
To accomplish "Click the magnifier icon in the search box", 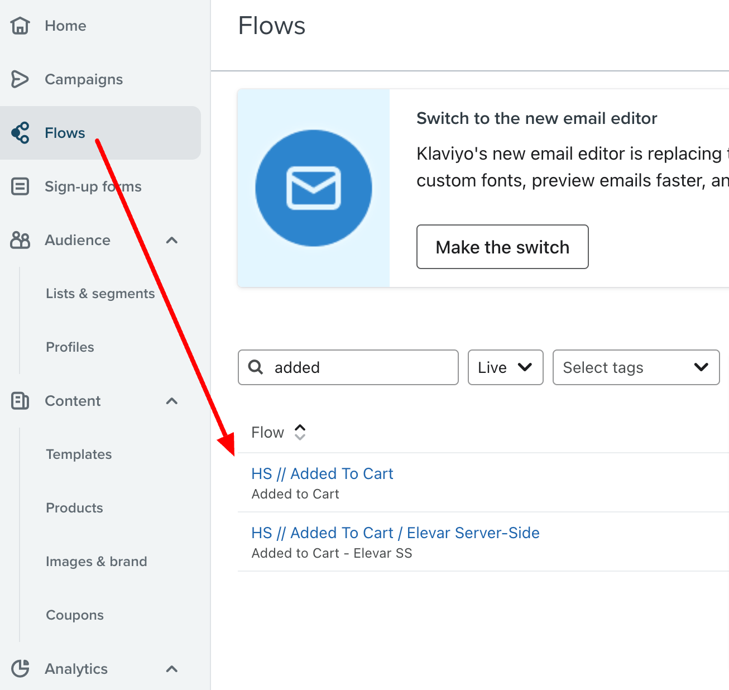I will click(256, 367).
